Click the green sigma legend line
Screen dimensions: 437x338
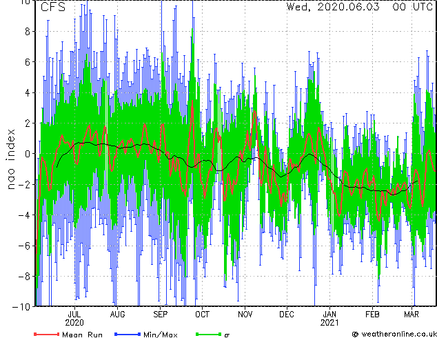[x=208, y=334]
